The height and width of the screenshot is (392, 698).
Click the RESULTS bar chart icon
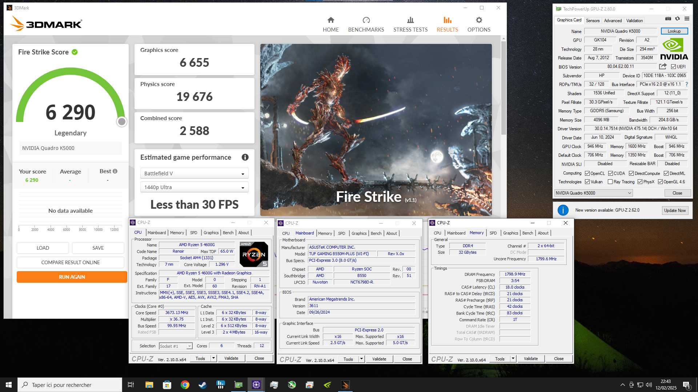pyautogui.click(x=448, y=20)
